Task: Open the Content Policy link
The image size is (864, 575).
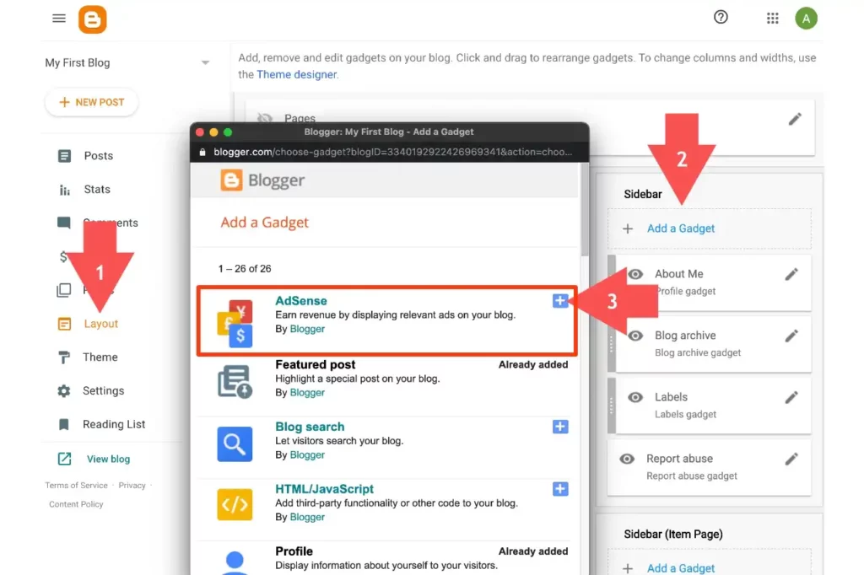Action: click(76, 504)
